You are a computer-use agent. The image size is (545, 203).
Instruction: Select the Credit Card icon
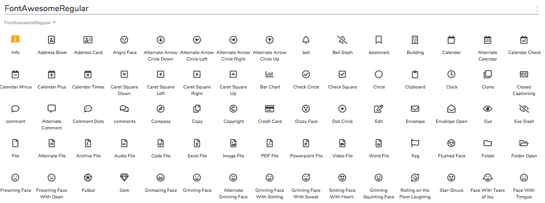[x=270, y=108]
